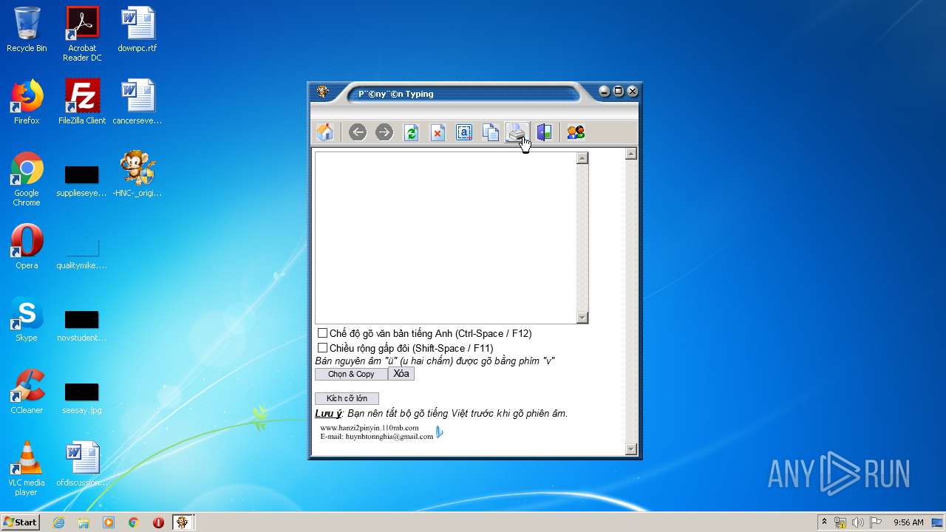This screenshot has width=946, height=532.
Task: Enable English text typing mode checkbox
Action: (322, 333)
